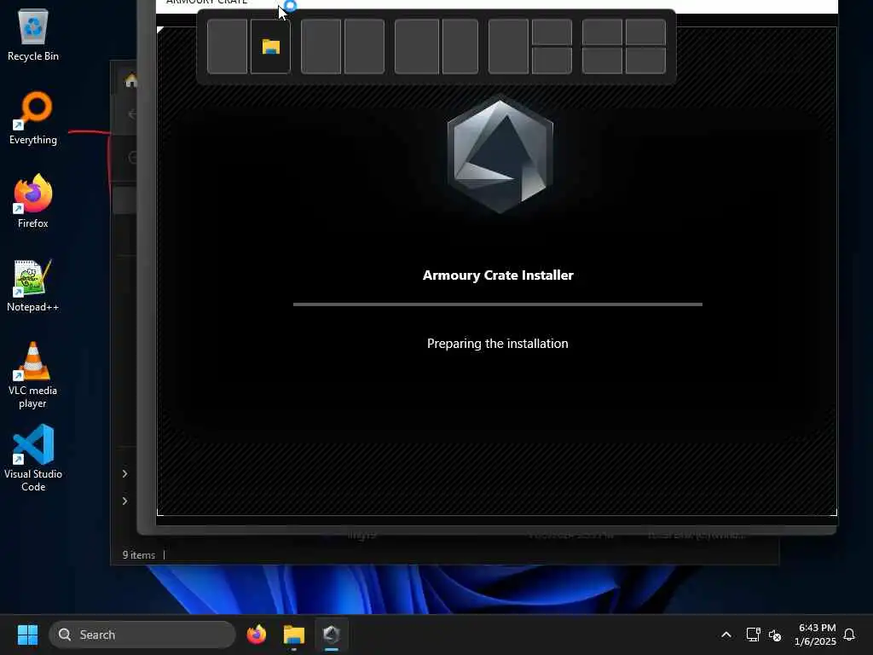The width and height of the screenshot is (873, 655).
Task: Snap to top-right zone of three-zone layout
Action: click(x=552, y=32)
